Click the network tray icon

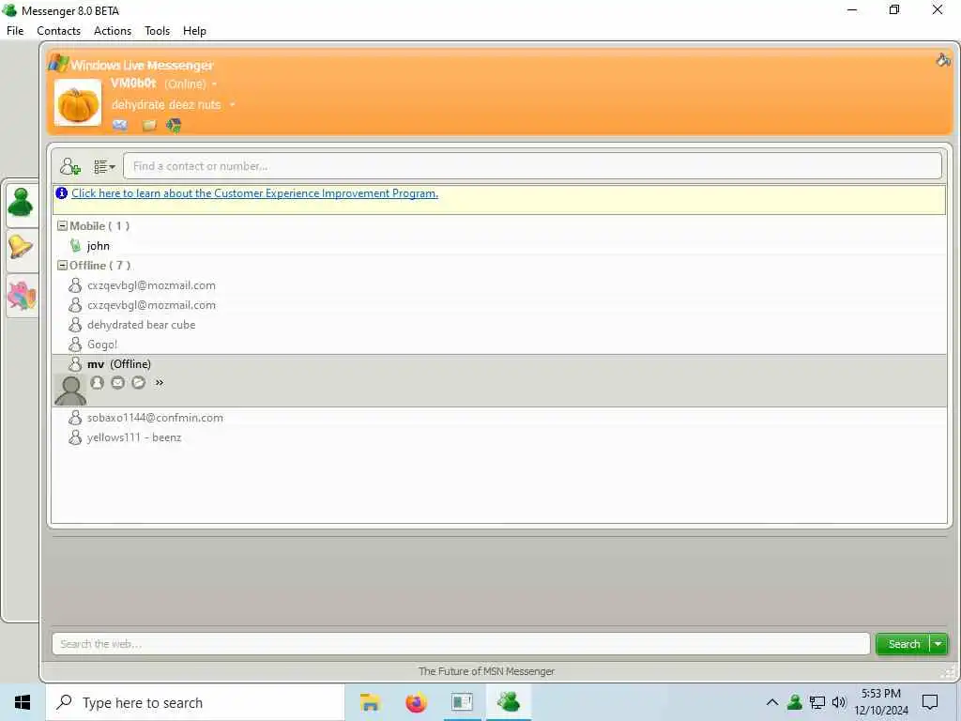(x=817, y=702)
